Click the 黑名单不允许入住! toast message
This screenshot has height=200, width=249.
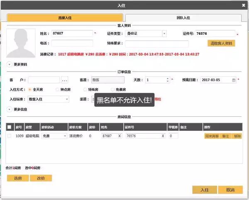pos(124,100)
